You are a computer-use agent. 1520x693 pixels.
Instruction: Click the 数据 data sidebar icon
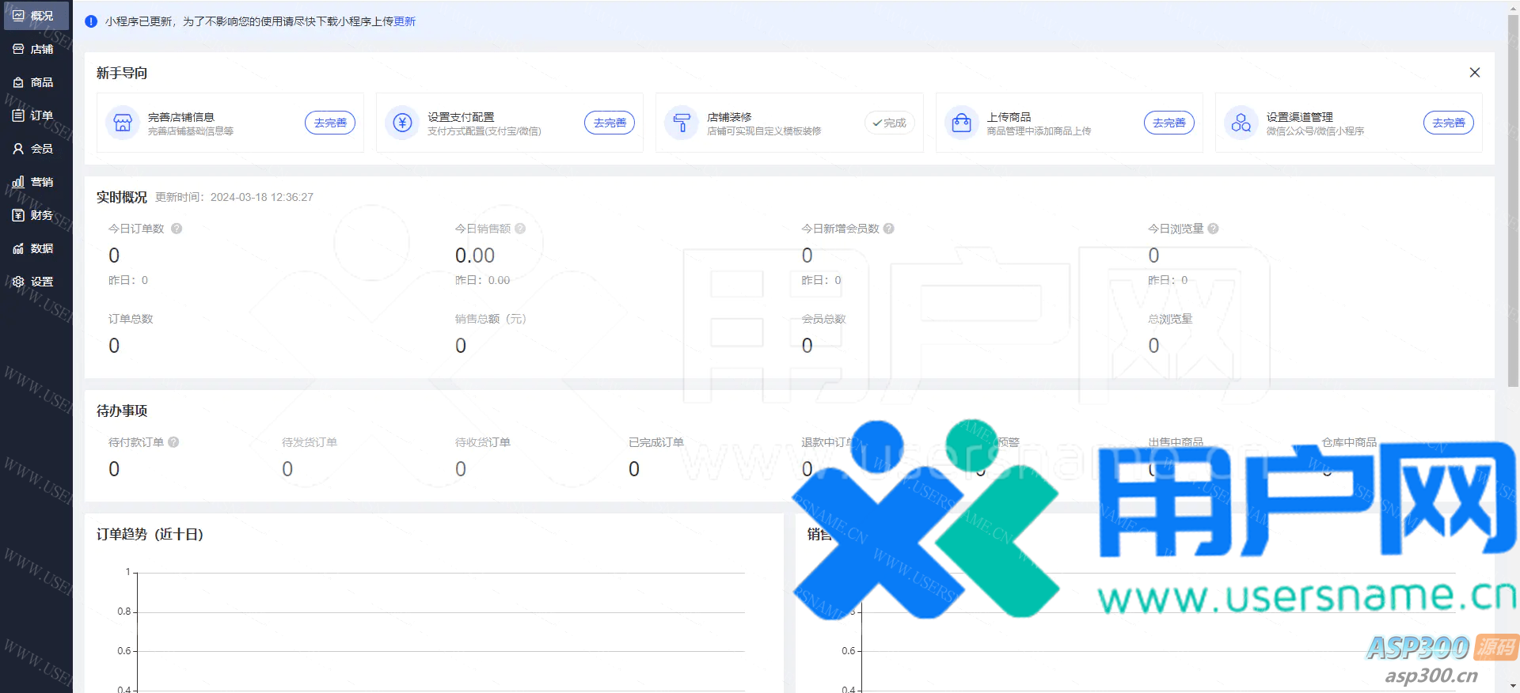click(18, 248)
